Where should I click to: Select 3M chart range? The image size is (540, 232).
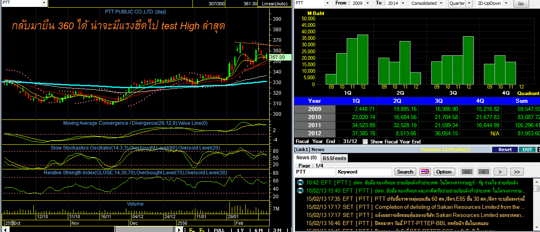(x=277, y=230)
